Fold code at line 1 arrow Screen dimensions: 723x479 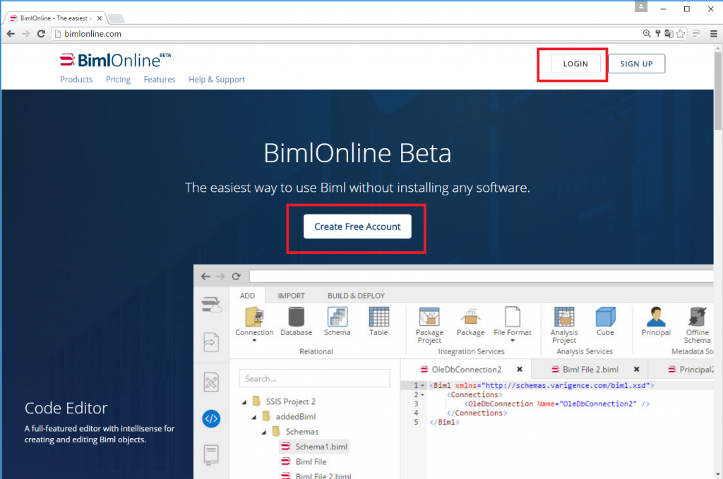coord(422,386)
